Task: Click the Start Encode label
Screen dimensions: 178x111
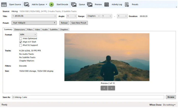Action: coord(62,4)
